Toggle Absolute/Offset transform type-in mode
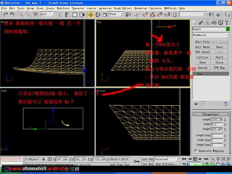 [50, 159]
